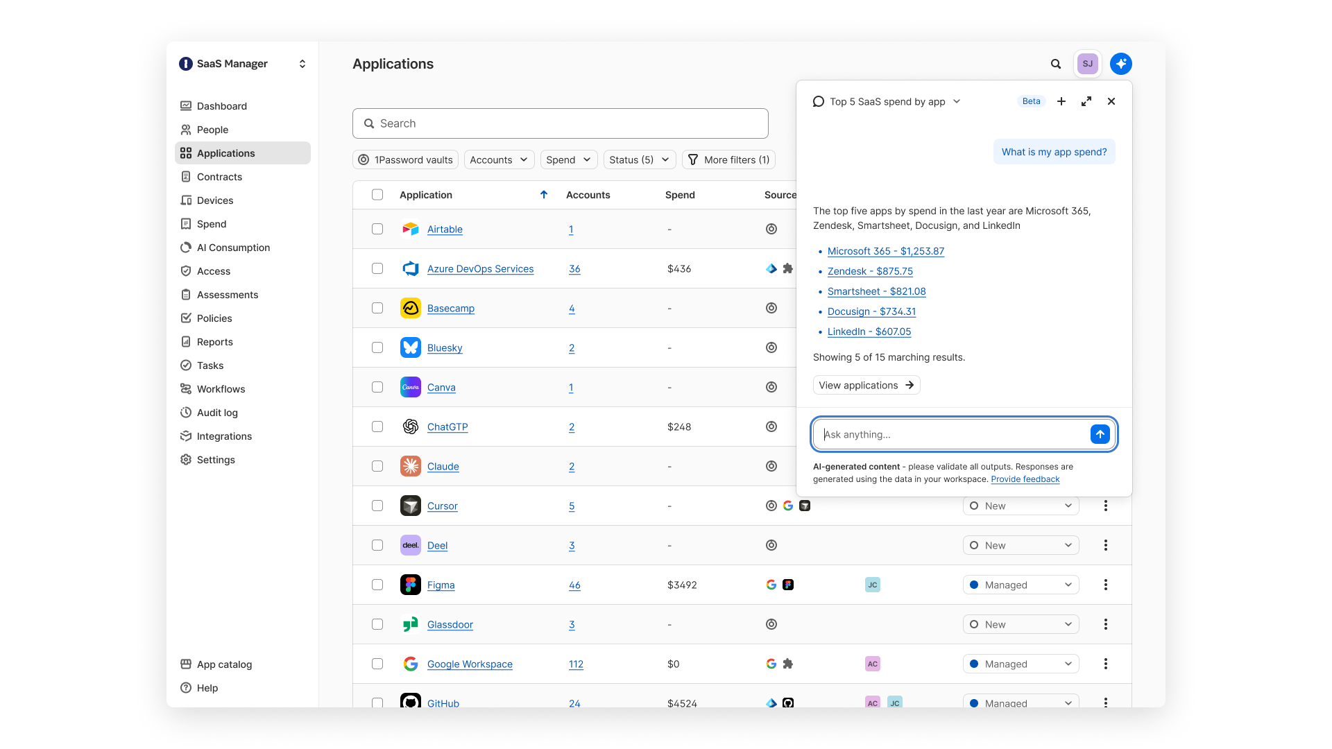
Task: Click the Claude app logo
Action: click(x=411, y=466)
